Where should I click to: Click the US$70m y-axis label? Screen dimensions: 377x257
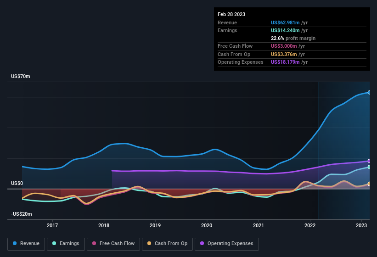click(21, 76)
